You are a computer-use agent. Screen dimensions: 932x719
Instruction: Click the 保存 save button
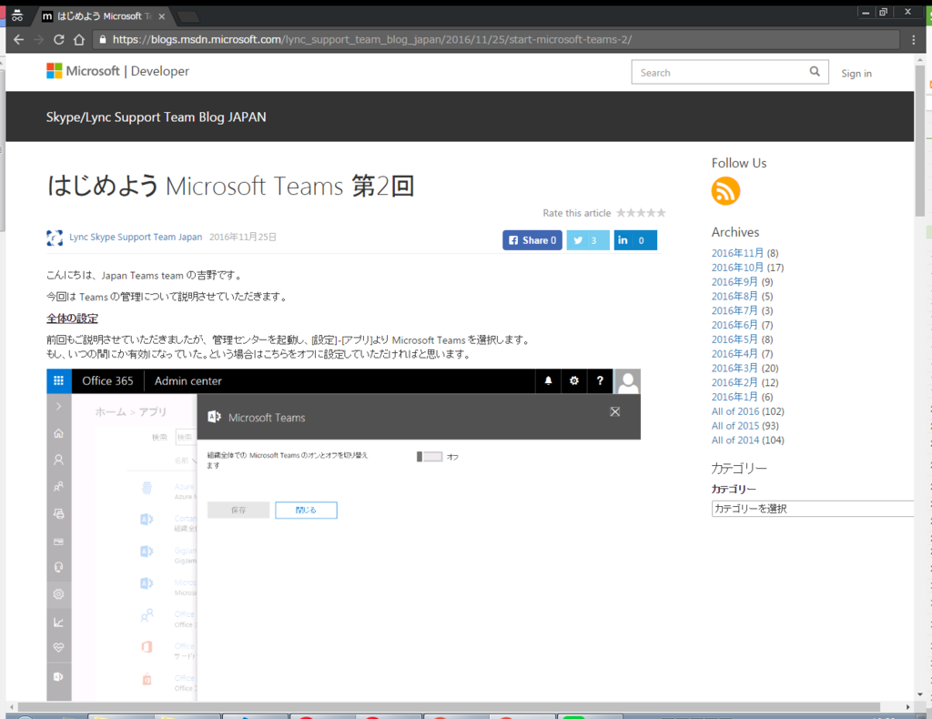tap(238, 510)
